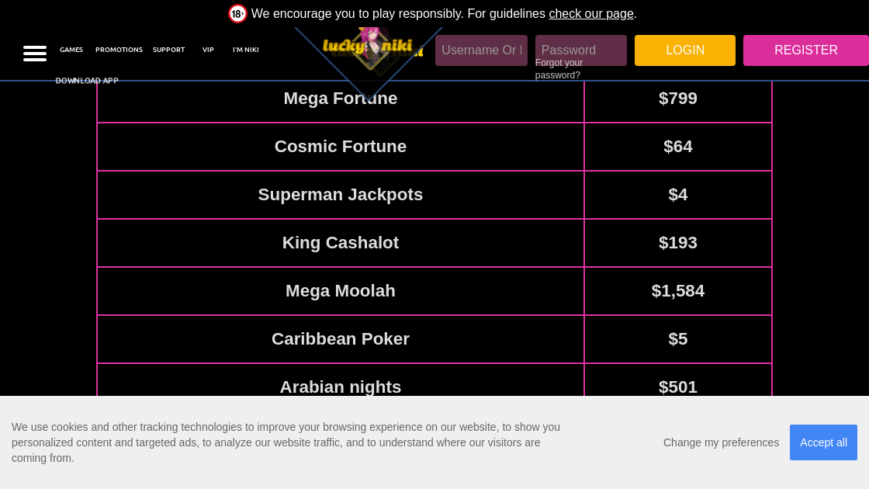Select the I'm Niki menu item

245,50
